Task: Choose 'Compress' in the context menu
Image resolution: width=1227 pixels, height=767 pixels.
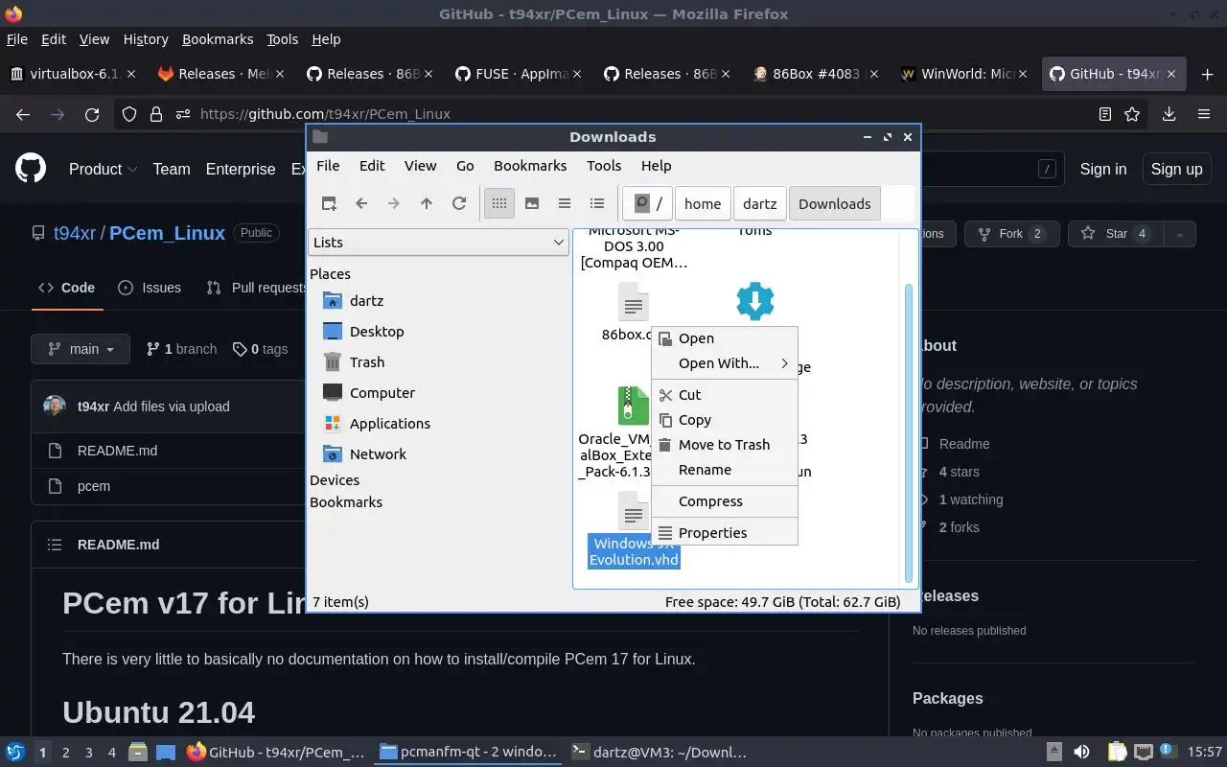Action: tap(725, 501)
